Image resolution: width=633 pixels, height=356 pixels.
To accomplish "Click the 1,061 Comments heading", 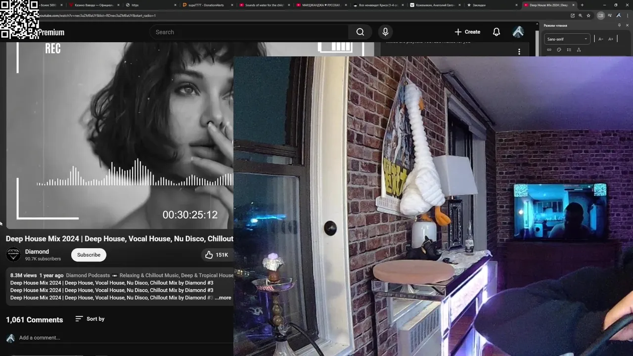I will (35, 320).
